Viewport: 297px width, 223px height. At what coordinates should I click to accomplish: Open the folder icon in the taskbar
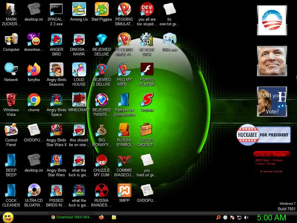(114, 217)
